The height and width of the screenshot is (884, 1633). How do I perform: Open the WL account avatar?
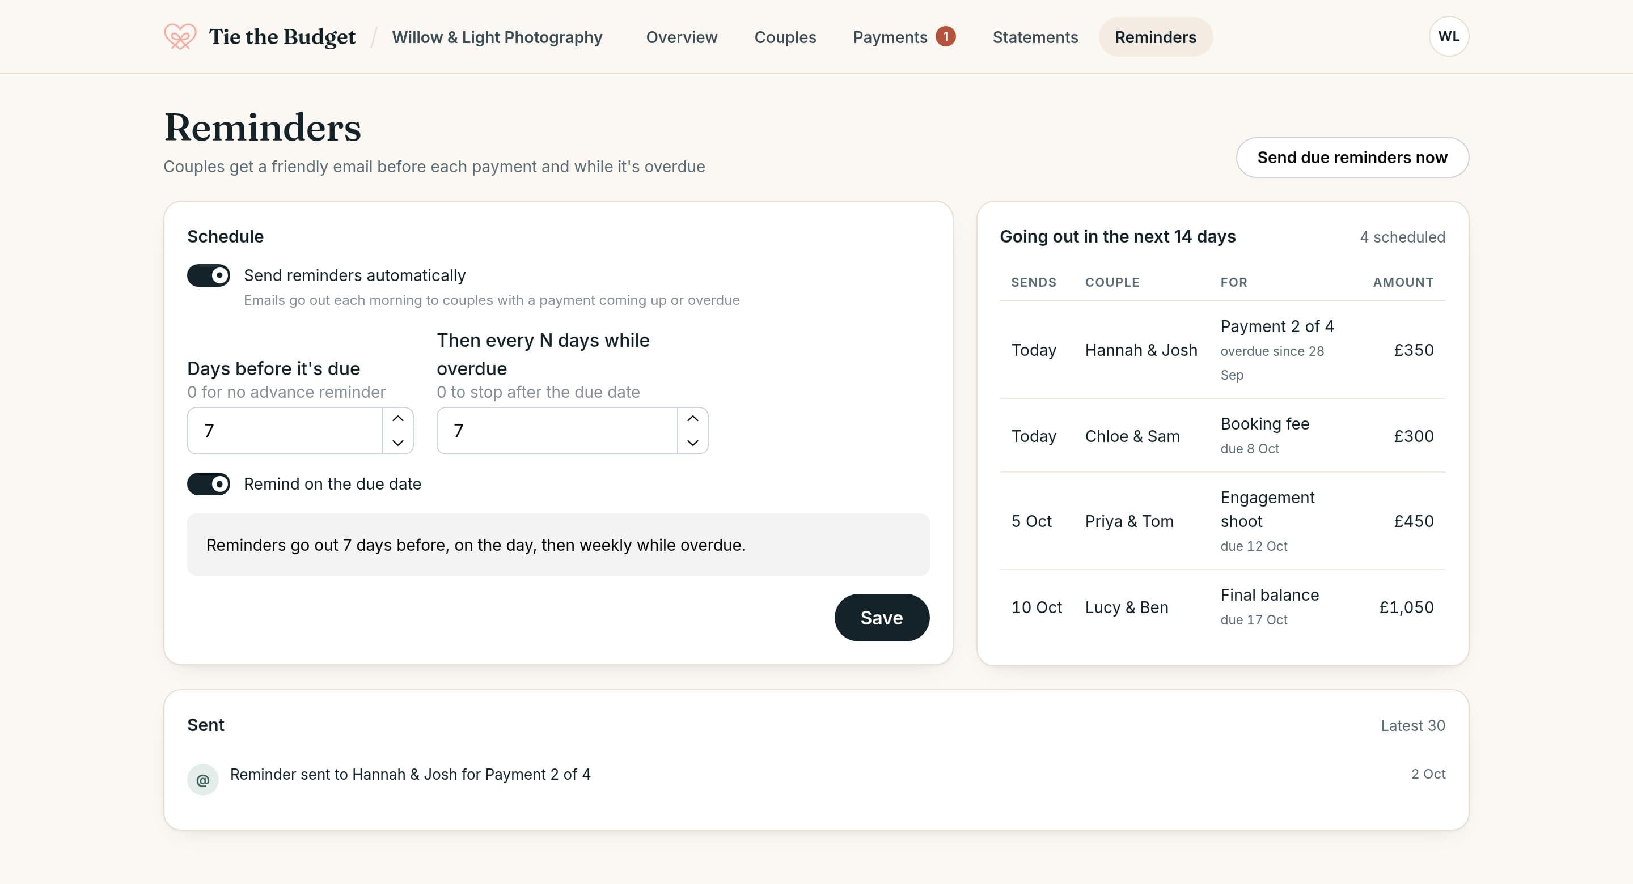1449,37
